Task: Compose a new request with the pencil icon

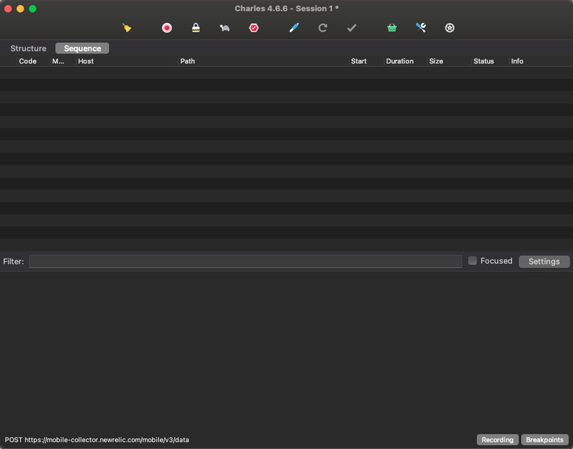Action: point(293,28)
